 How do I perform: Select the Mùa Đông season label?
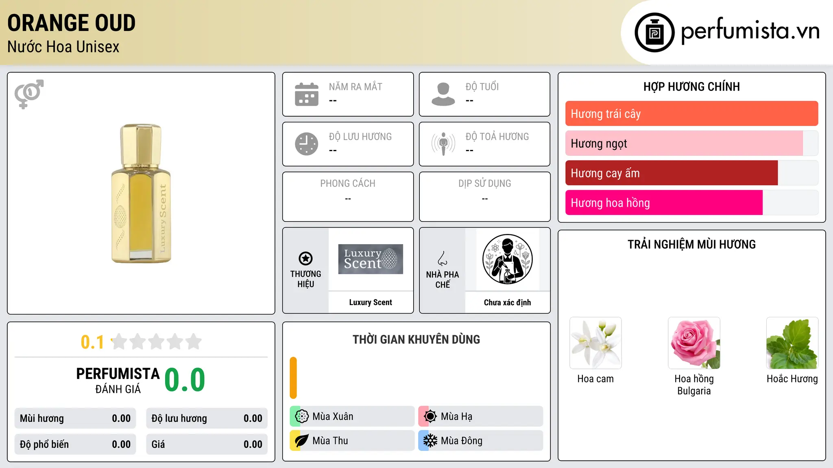(x=462, y=441)
